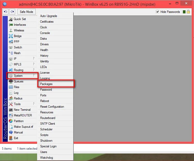Open the Users menu entry

tap(55, 152)
